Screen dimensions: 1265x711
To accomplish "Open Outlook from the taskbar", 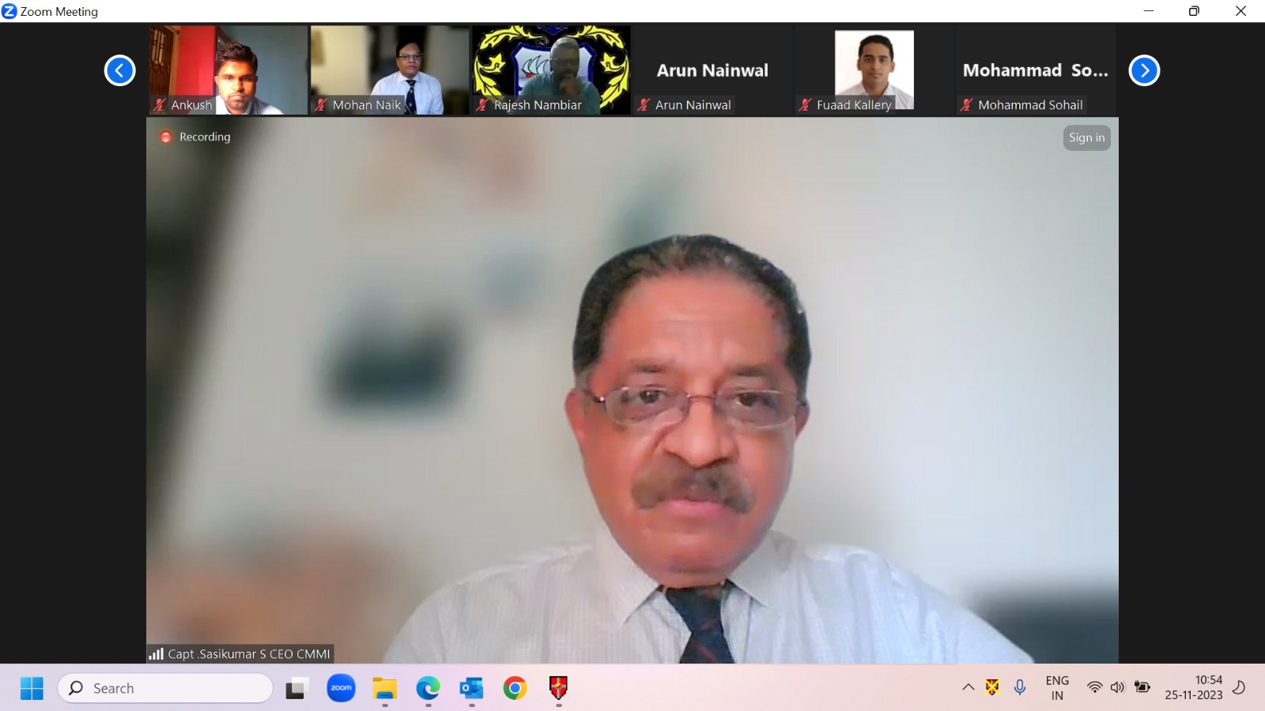I will coord(471,688).
